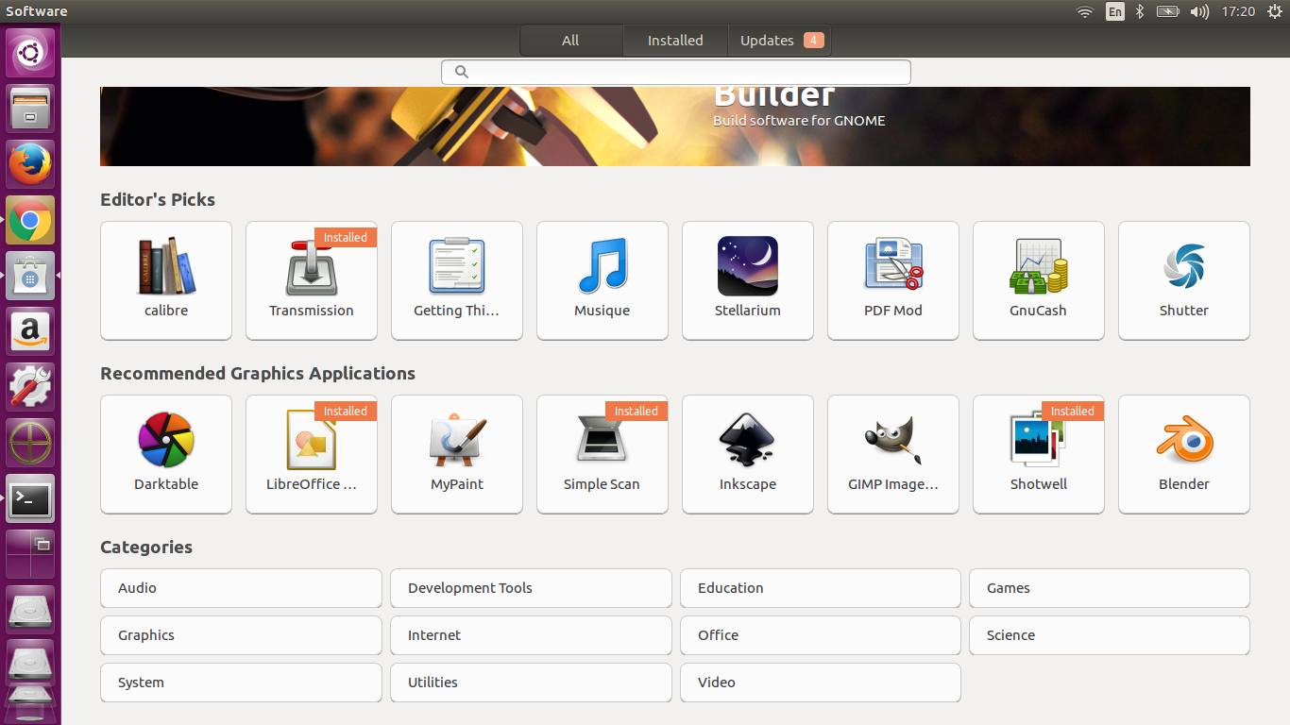This screenshot has height=725, width=1290.
Task: Launch Firefox from the Ubuntu launcher
Action: pyautogui.click(x=30, y=164)
